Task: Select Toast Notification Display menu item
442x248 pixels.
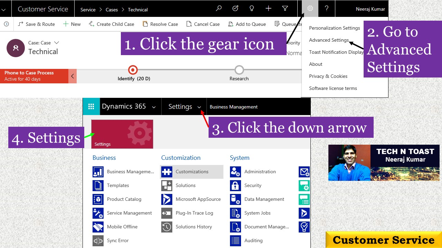Action: pos(336,52)
